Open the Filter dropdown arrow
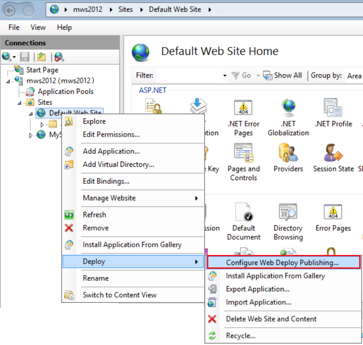 (225, 76)
